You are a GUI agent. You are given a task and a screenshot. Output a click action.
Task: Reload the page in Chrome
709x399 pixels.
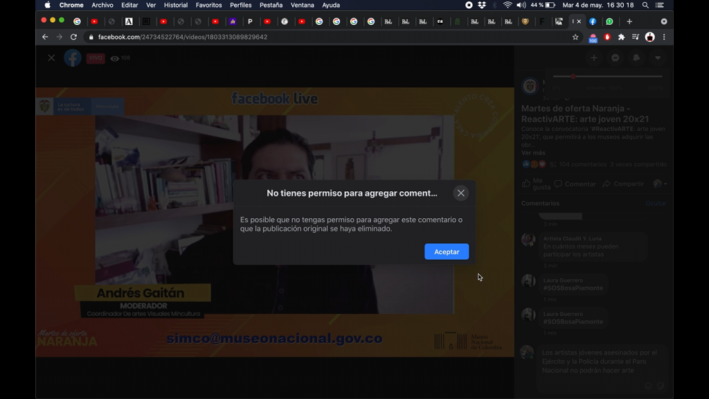click(73, 37)
